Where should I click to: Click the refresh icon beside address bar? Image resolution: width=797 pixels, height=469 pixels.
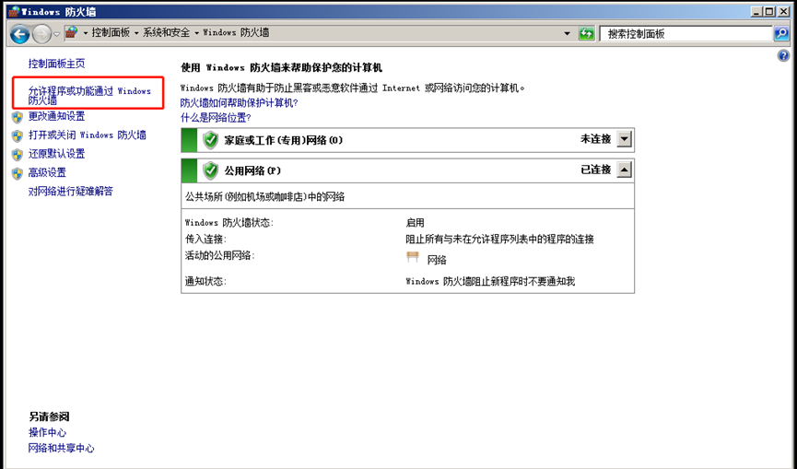pyautogui.click(x=586, y=33)
